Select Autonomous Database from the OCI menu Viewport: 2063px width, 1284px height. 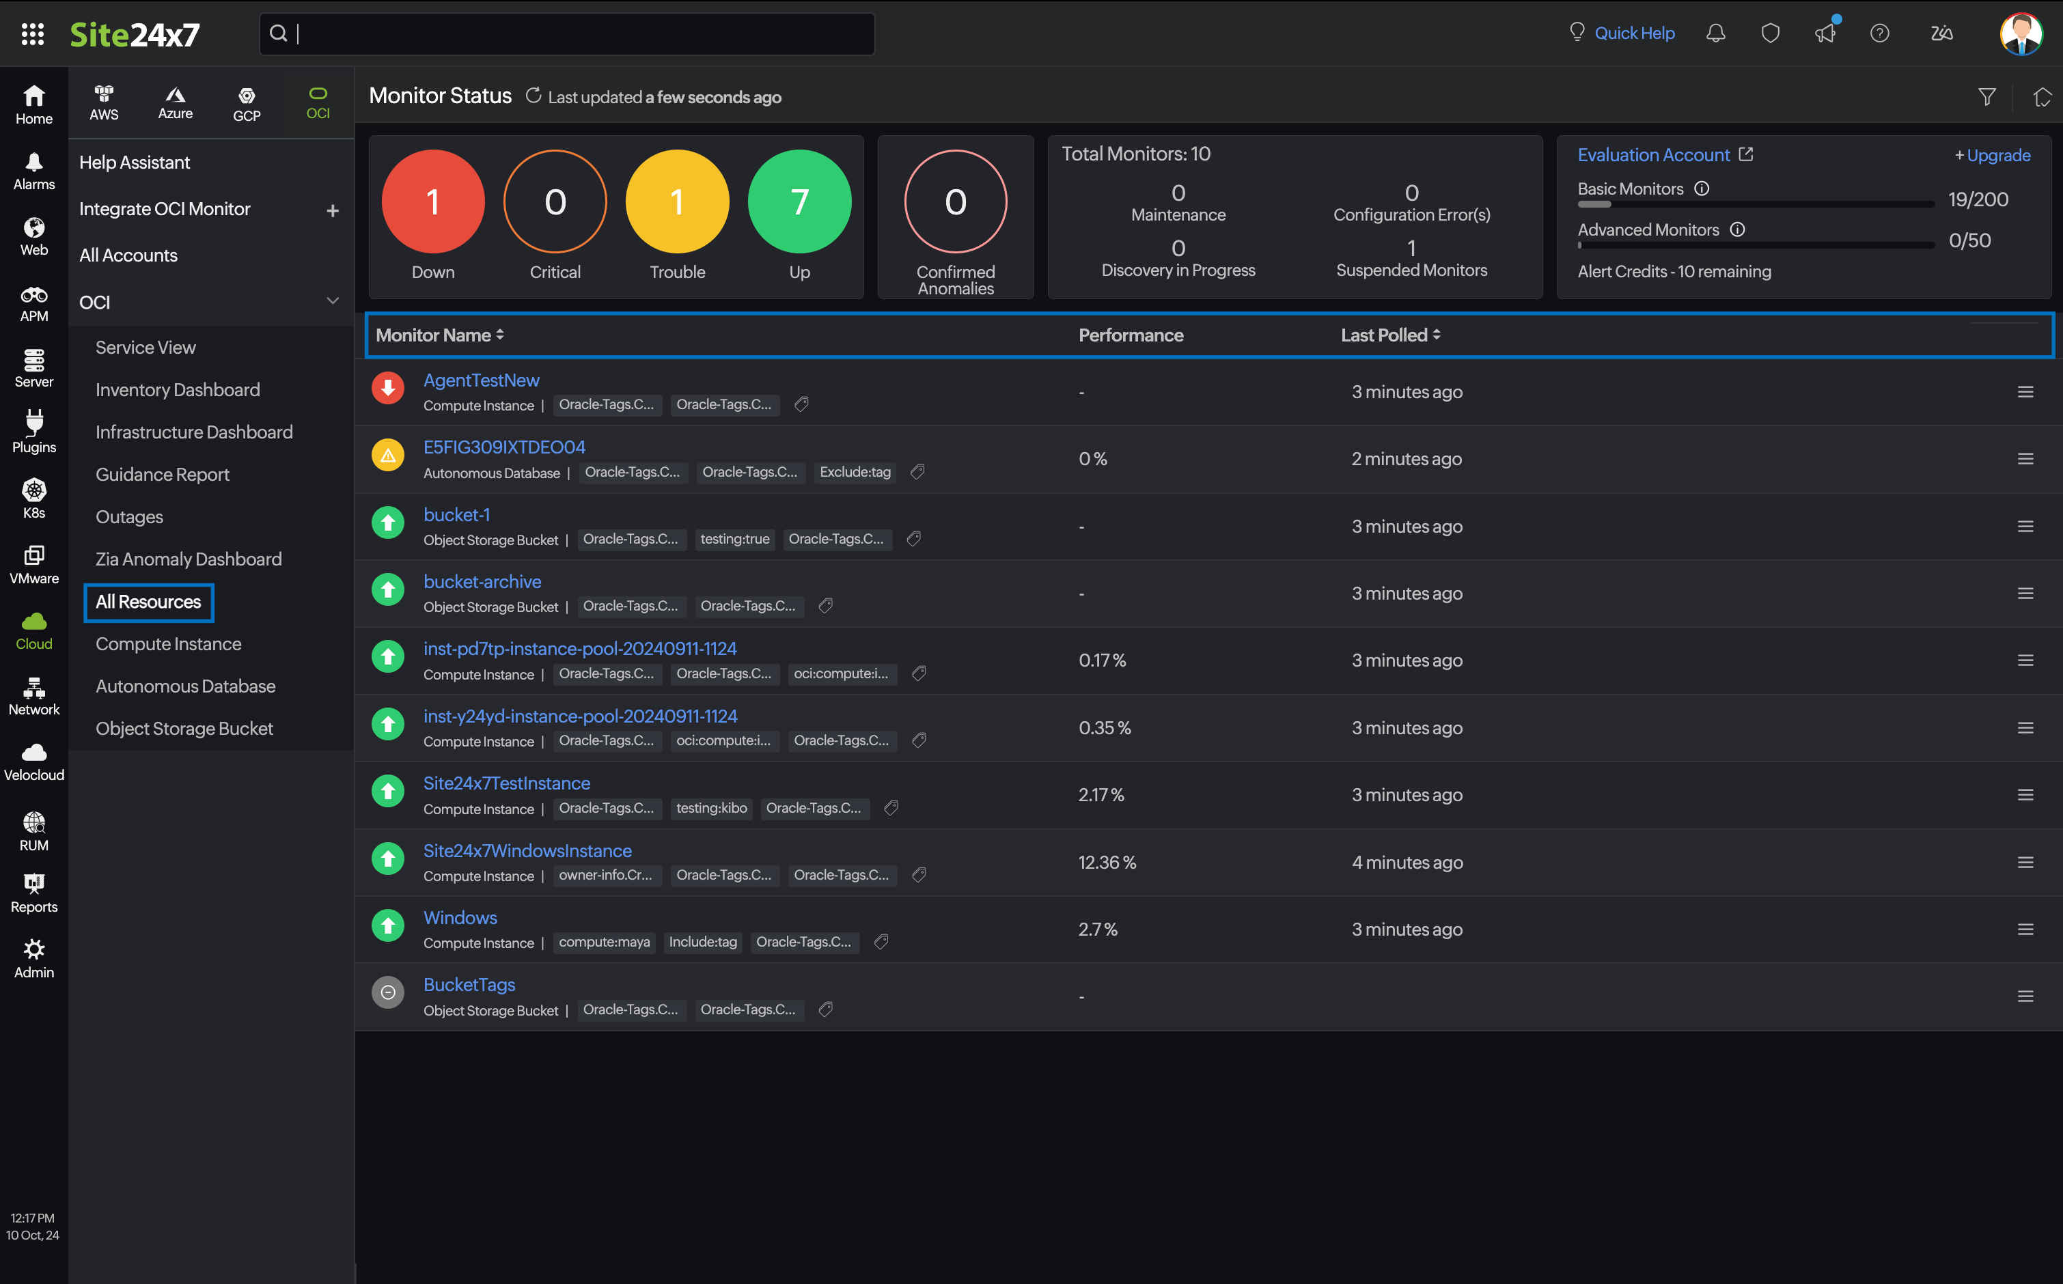point(185,685)
